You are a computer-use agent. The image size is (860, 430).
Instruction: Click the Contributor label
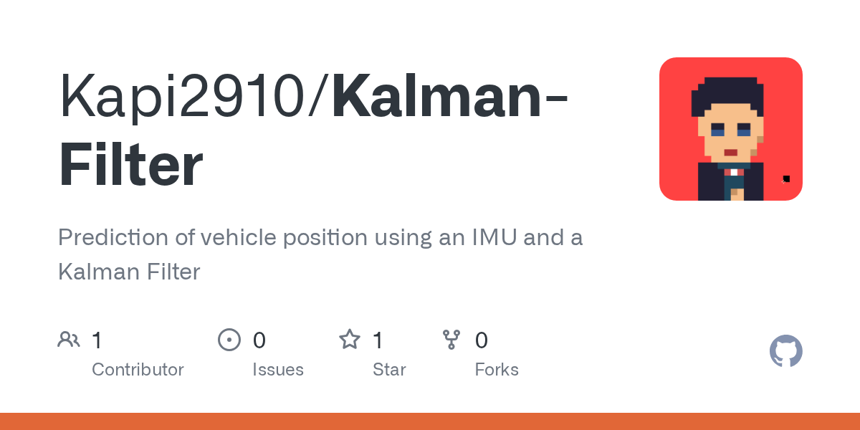138,370
